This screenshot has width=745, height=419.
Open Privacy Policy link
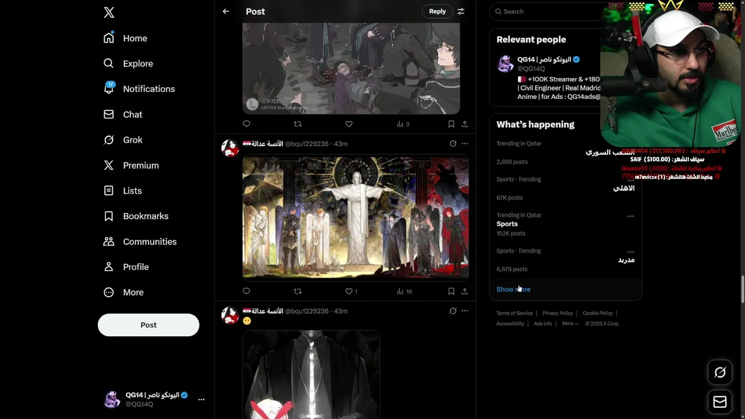click(558, 313)
